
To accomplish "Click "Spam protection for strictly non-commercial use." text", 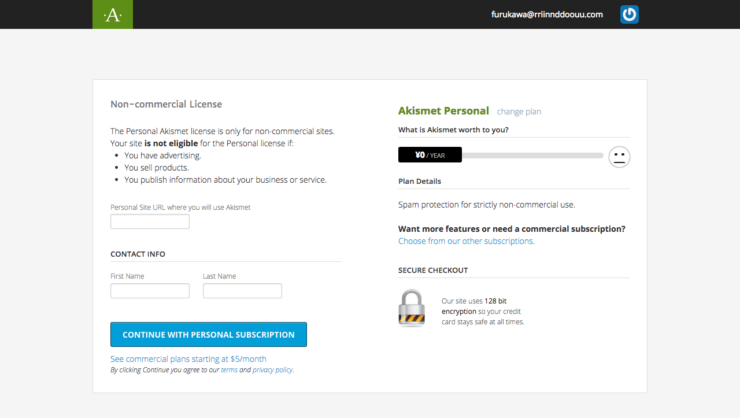I will point(487,205).
